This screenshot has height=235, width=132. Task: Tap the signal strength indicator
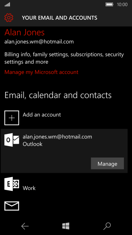pyautogui.click(x=7, y=5)
